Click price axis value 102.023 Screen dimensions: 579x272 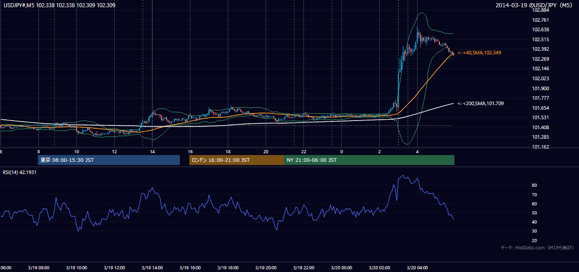[540, 78]
